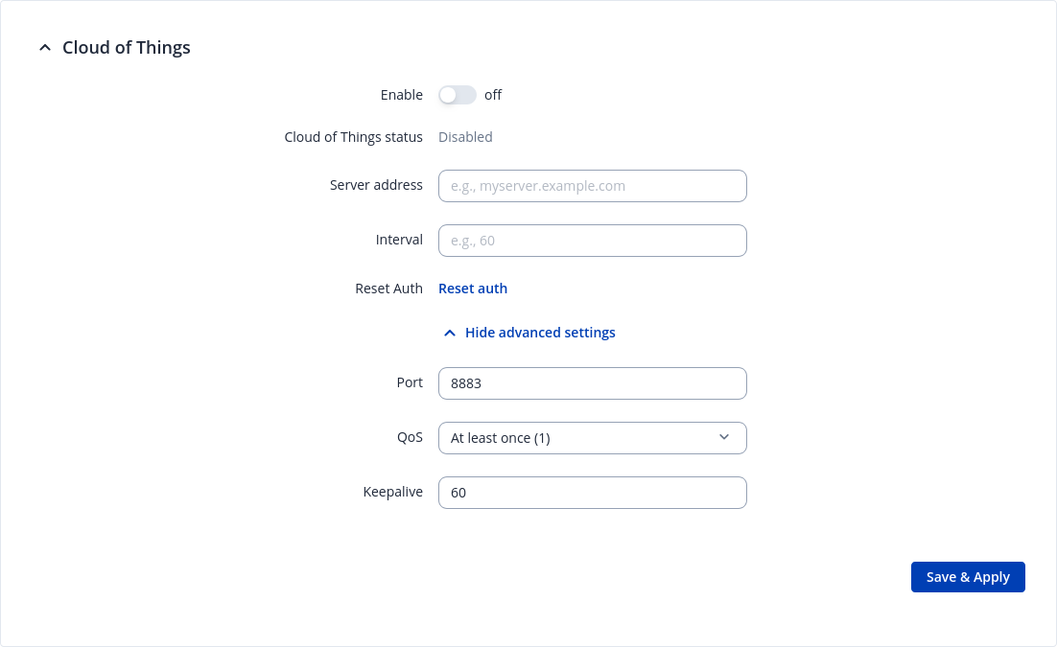The height and width of the screenshot is (647, 1057).
Task: Click the Reset auth link
Action: pyautogui.click(x=473, y=289)
